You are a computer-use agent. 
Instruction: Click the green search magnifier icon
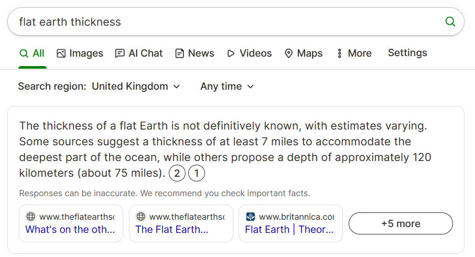tap(450, 22)
